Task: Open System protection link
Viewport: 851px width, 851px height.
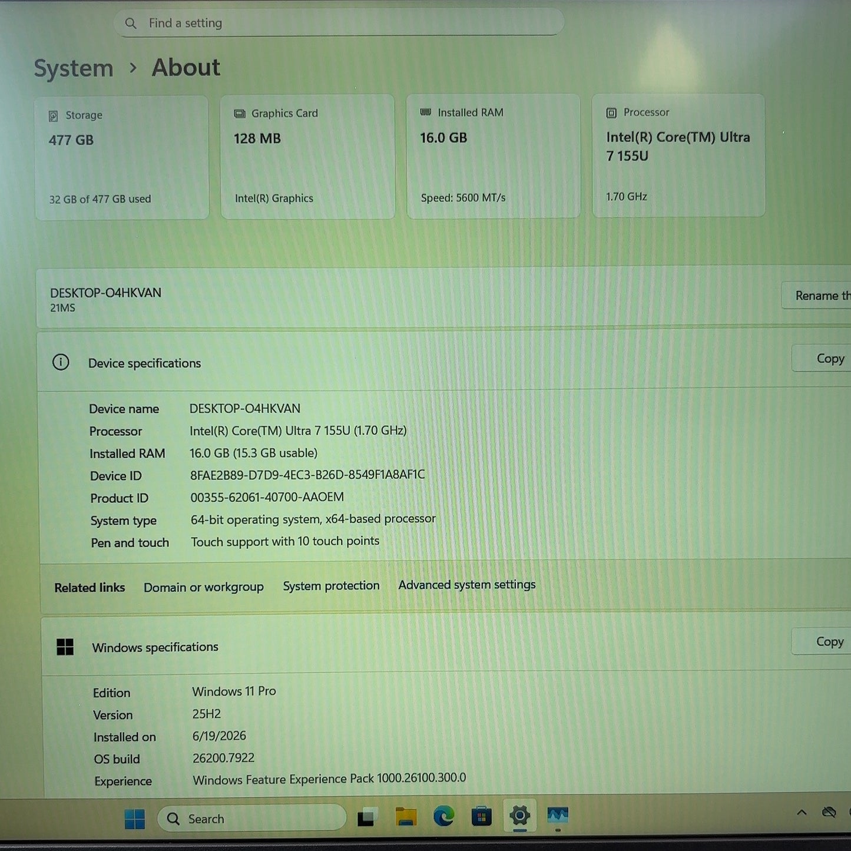Action: coord(331,586)
